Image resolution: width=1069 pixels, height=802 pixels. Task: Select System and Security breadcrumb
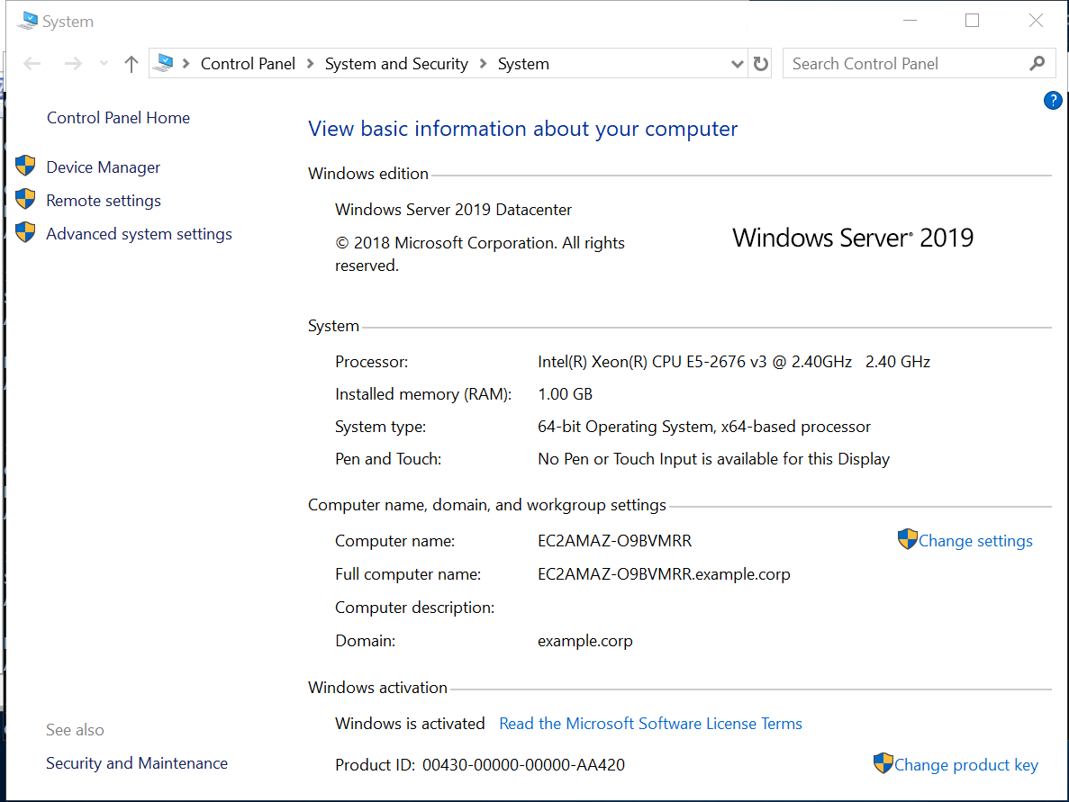click(x=396, y=64)
